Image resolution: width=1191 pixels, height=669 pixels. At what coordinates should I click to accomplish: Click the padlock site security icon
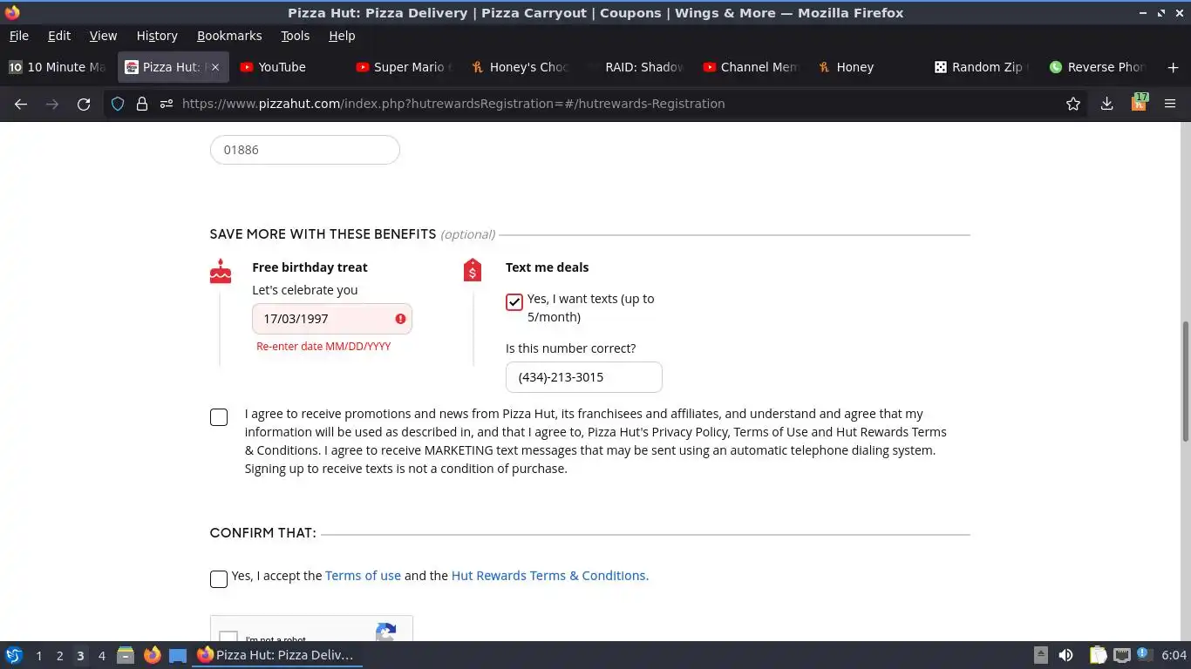click(x=142, y=104)
